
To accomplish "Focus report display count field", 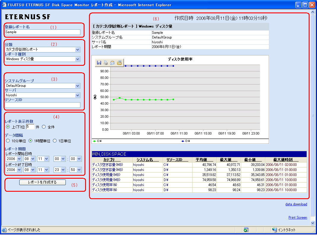I will (x=30, y=127).
